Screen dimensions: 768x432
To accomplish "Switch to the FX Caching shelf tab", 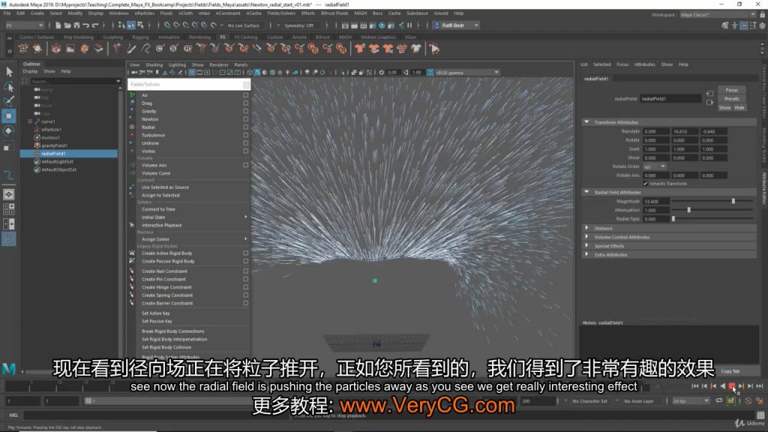I will tap(246, 37).
